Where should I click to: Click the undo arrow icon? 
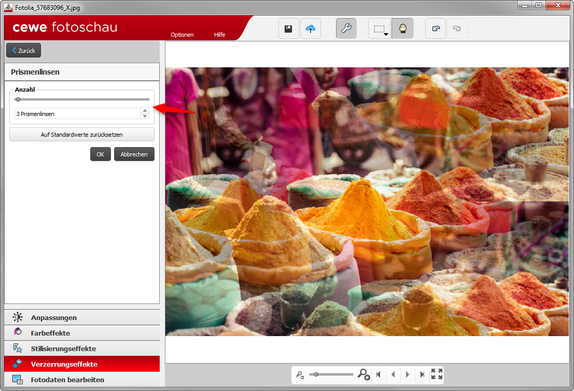coord(436,29)
